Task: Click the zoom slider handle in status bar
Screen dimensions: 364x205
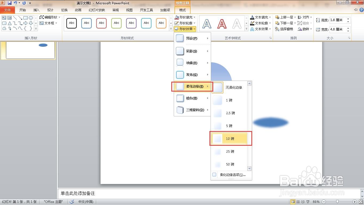Action: pyautogui.click(x=338, y=202)
